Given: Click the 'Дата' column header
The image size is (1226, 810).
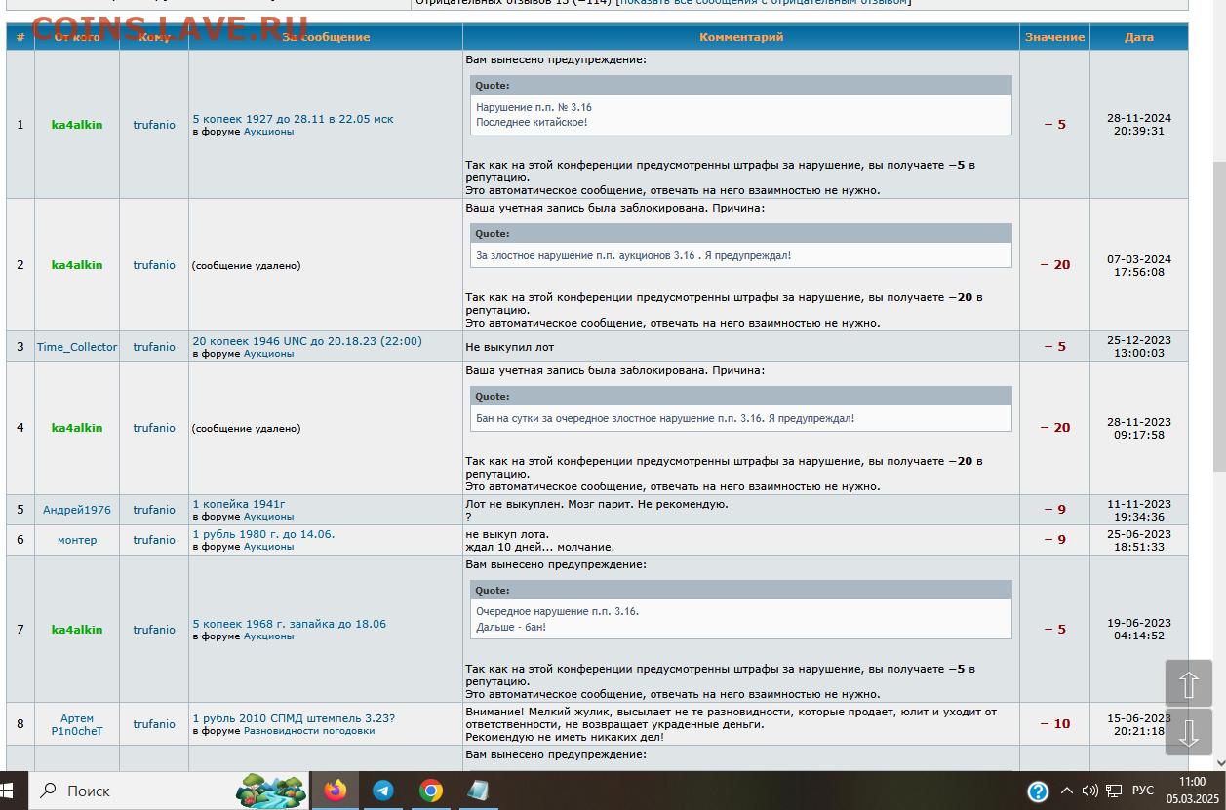Looking at the screenshot, I should click(x=1138, y=37).
